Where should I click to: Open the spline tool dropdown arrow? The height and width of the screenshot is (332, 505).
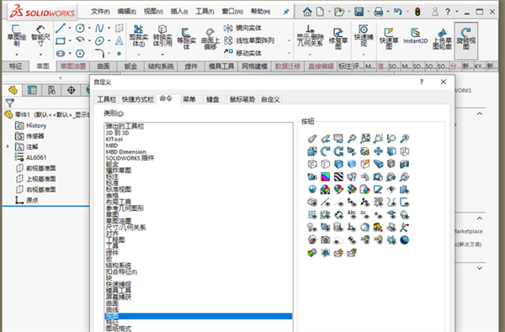(109, 28)
